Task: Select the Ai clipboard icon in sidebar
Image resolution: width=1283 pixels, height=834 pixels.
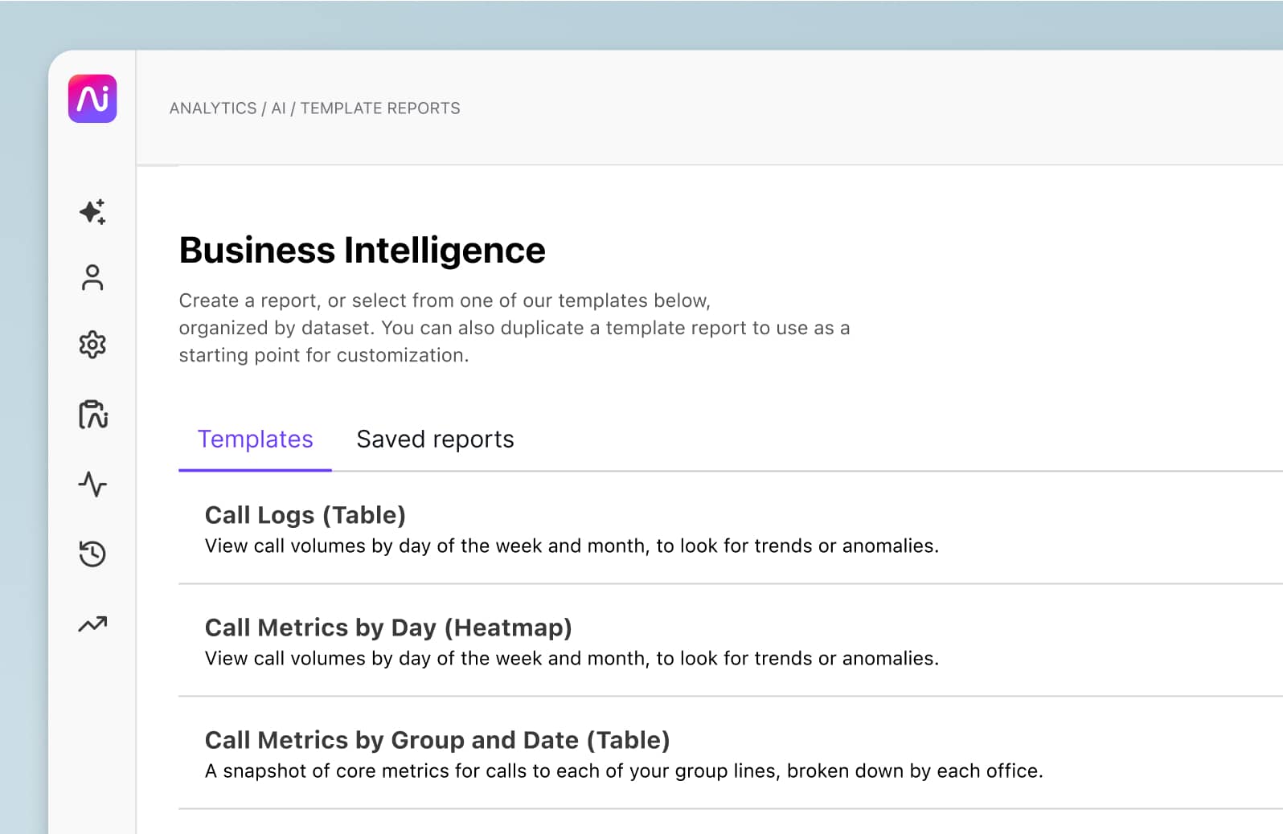Action: click(92, 415)
